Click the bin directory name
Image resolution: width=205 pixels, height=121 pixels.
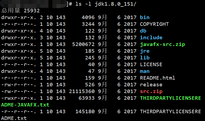pos(144,17)
